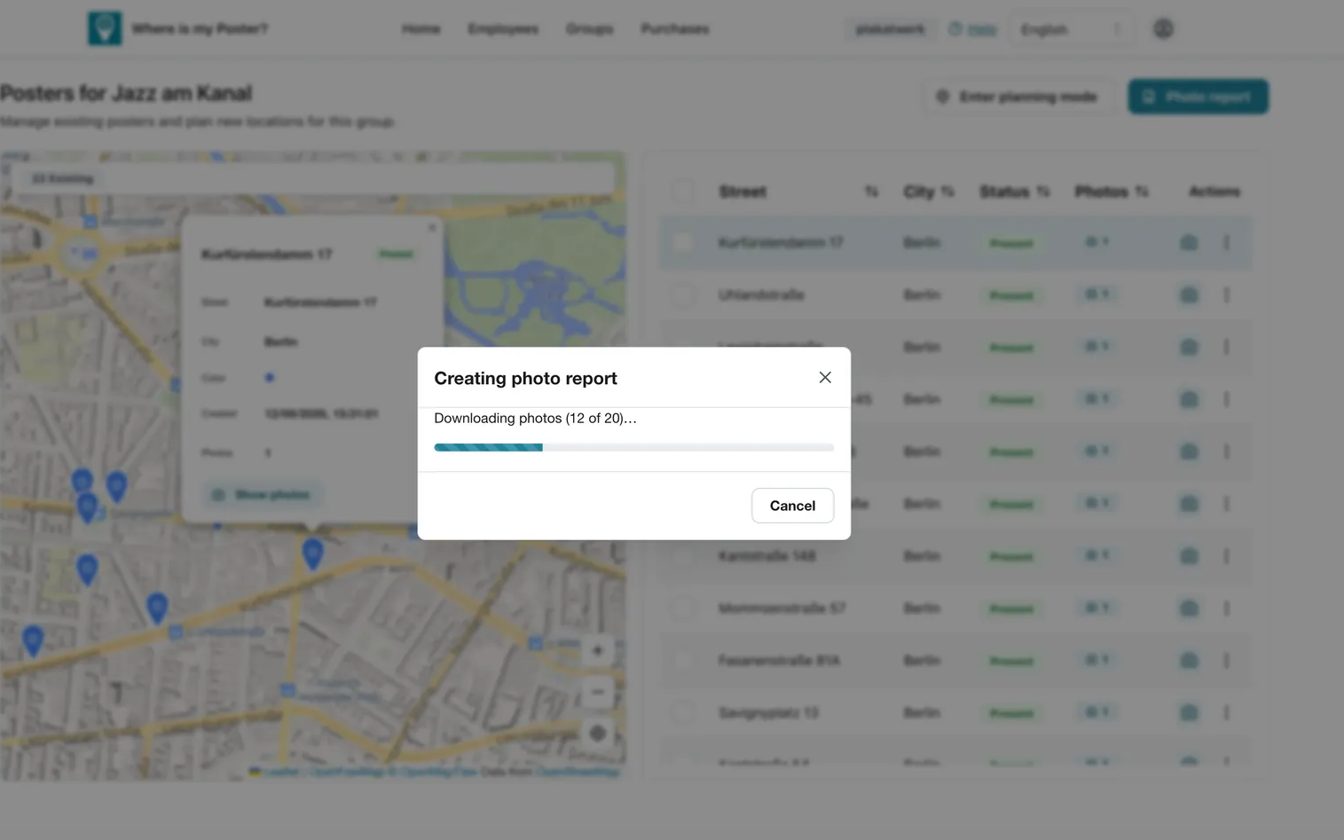Click the photo action icon for Uhlandstraße
Viewport: 1344px width, 840px height.
coord(1189,294)
